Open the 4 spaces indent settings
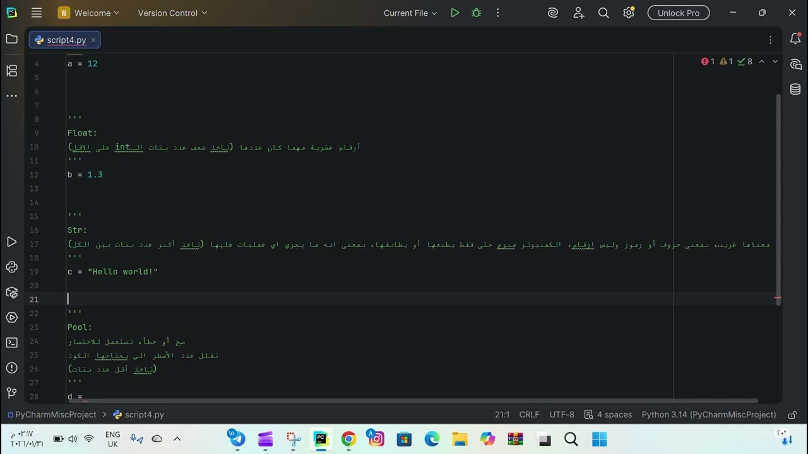Viewport: 808px width, 454px height. tap(608, 414)
